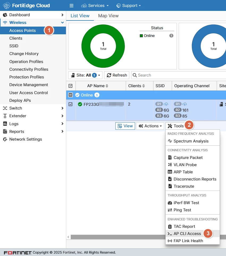The height and width of the screenshot is (256, 226).
Task: Collapse the Wireless menu chevron
Action: (x=62, y=23)
